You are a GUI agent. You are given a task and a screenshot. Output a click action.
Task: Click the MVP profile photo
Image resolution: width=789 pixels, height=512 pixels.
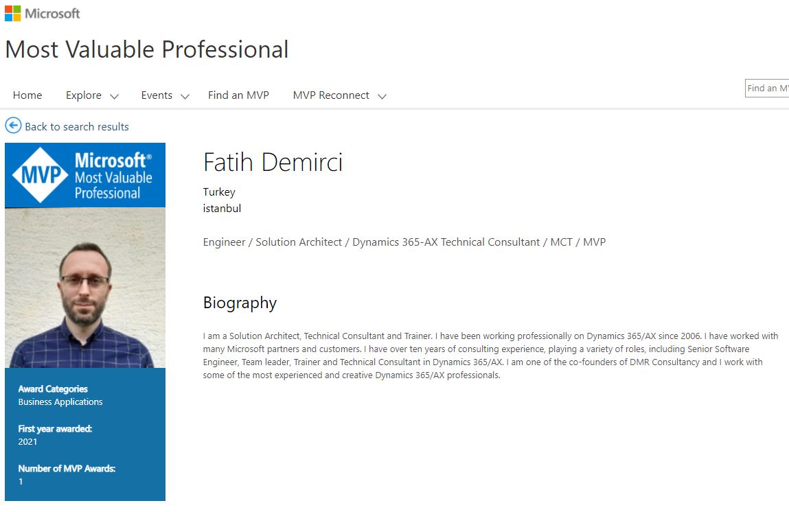point(85,288)
